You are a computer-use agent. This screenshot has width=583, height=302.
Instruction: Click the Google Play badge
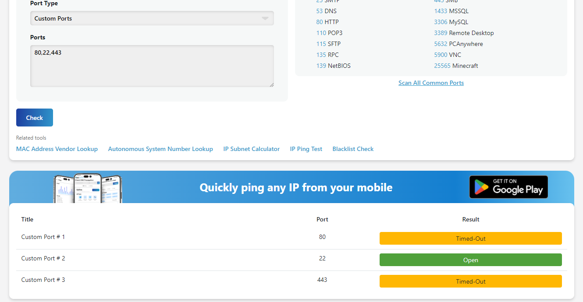508,187
